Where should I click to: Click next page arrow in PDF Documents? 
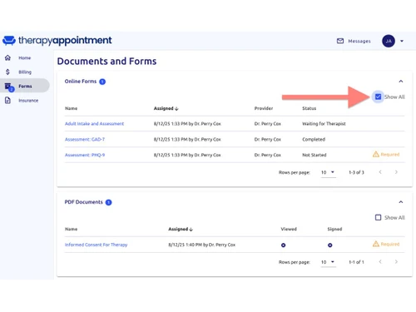pyautogui.click(x=396, y=261)
